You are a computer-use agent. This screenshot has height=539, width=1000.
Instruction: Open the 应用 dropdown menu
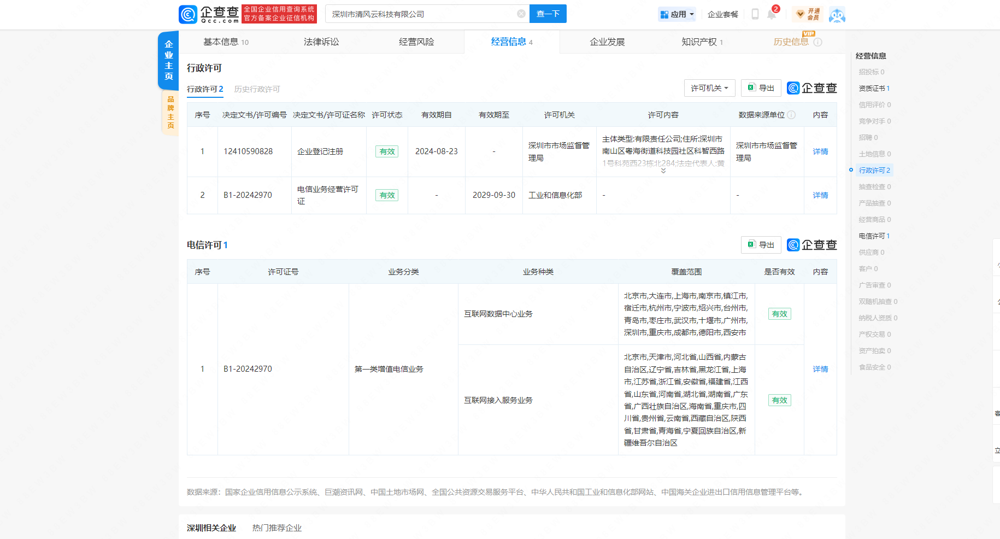(x=677, y=14)
